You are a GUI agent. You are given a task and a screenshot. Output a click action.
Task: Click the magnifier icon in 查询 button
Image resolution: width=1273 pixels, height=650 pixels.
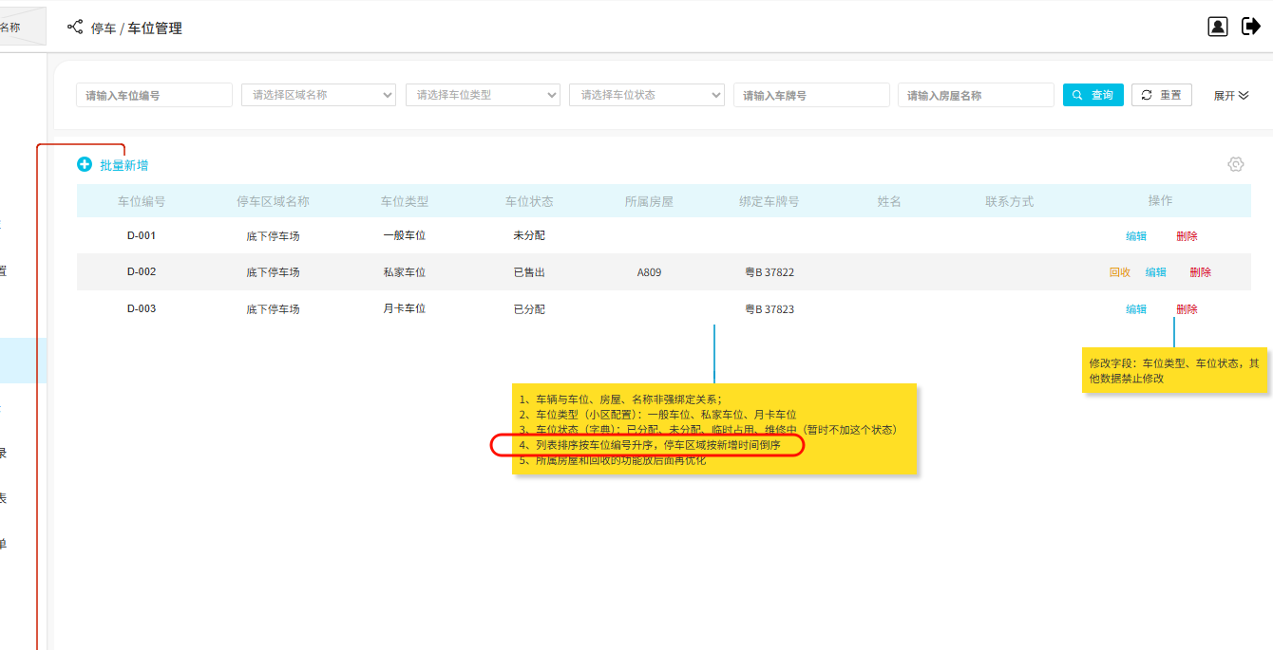1077,95
